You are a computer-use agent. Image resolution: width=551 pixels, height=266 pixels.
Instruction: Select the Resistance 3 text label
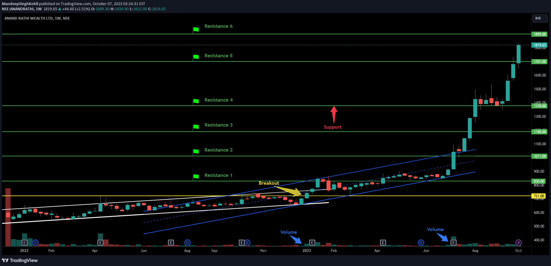pyautogui.click(x=218, y=125)
